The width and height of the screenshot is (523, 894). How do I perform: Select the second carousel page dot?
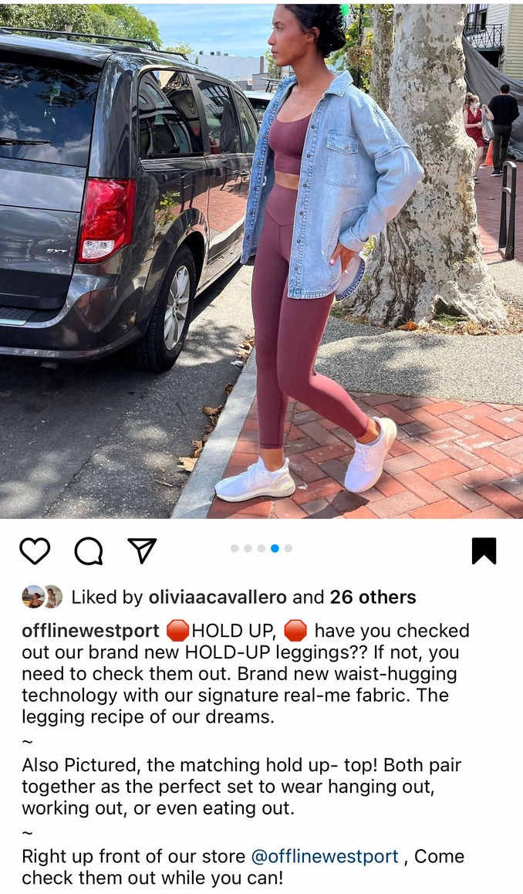[248, 548]
